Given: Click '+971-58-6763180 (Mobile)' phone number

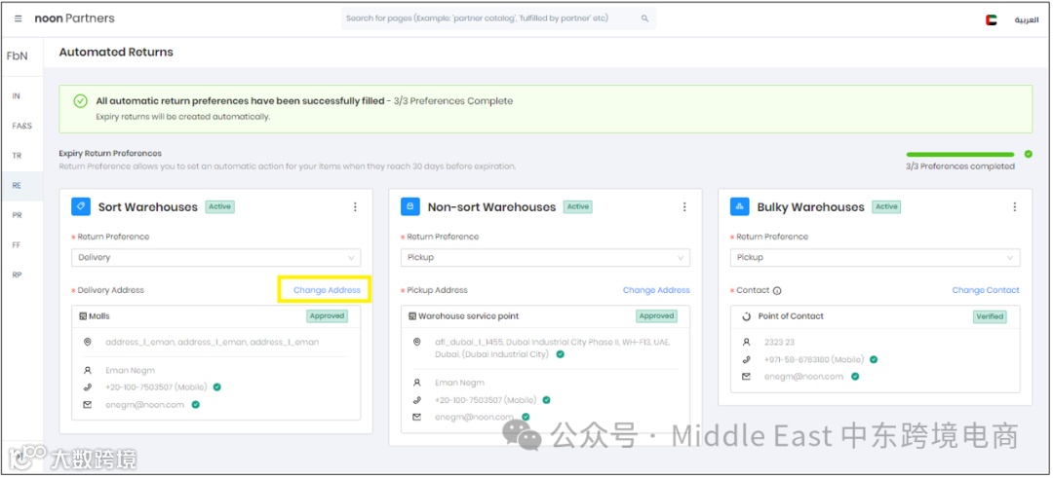Looking at the screenshot, I should coord(814,359).
